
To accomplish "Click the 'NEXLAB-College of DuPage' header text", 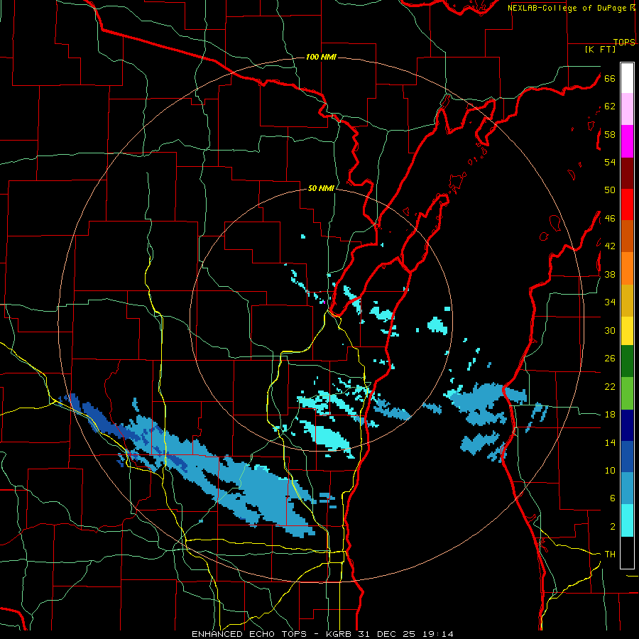I will tap(567, 8).
